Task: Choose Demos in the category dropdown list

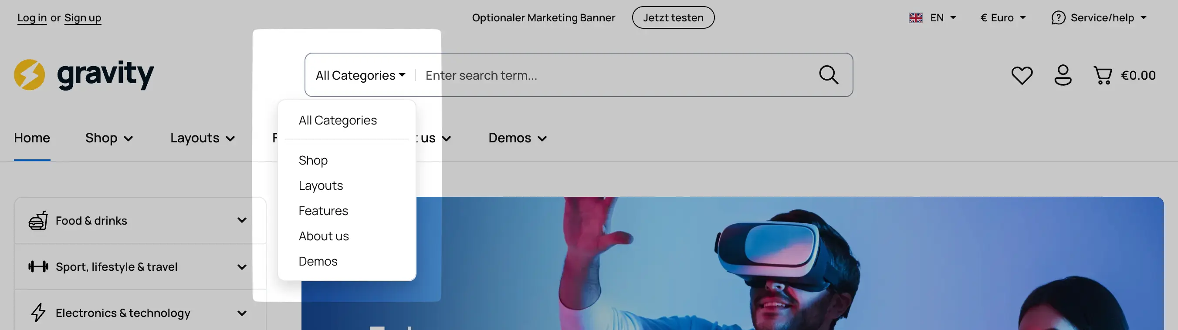Action: click(318, 261)
